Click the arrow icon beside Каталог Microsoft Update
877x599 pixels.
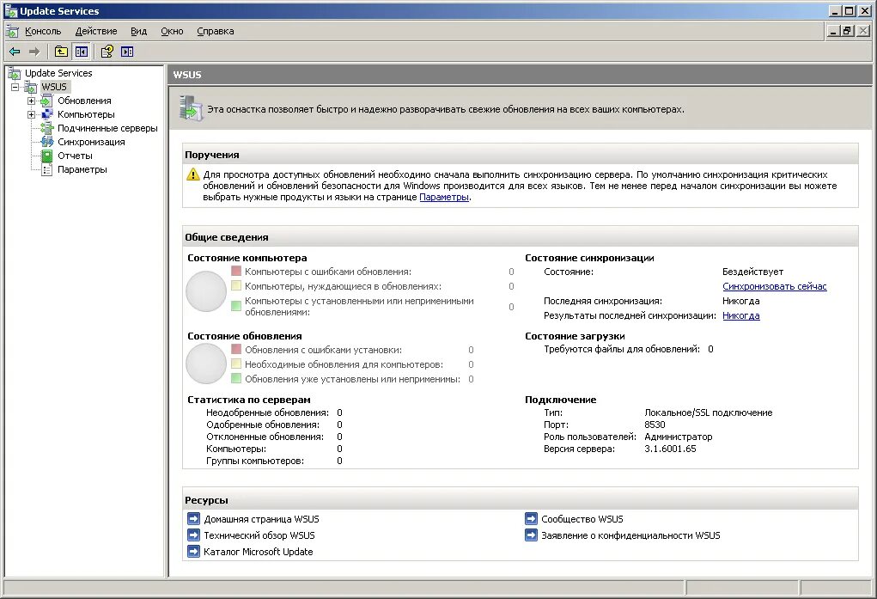(x=193, y=552)
